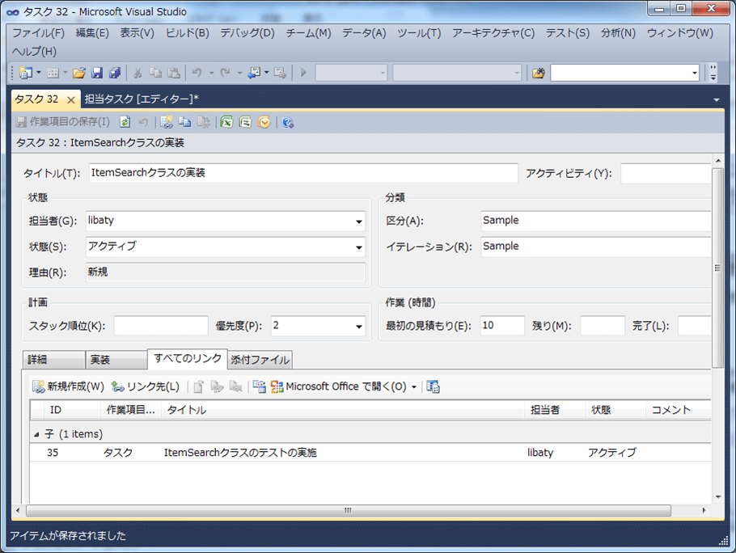Click the horizontal scrollbar thumb
736x553 pixels.
tap(349, 510)
